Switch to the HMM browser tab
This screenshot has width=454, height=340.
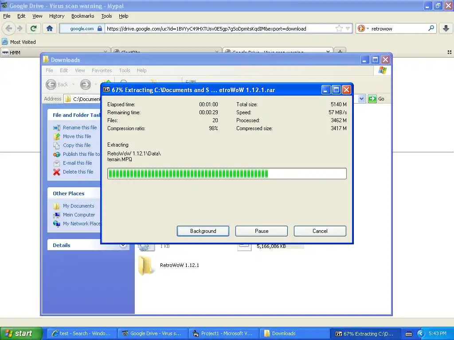click(x=55, y=52)
